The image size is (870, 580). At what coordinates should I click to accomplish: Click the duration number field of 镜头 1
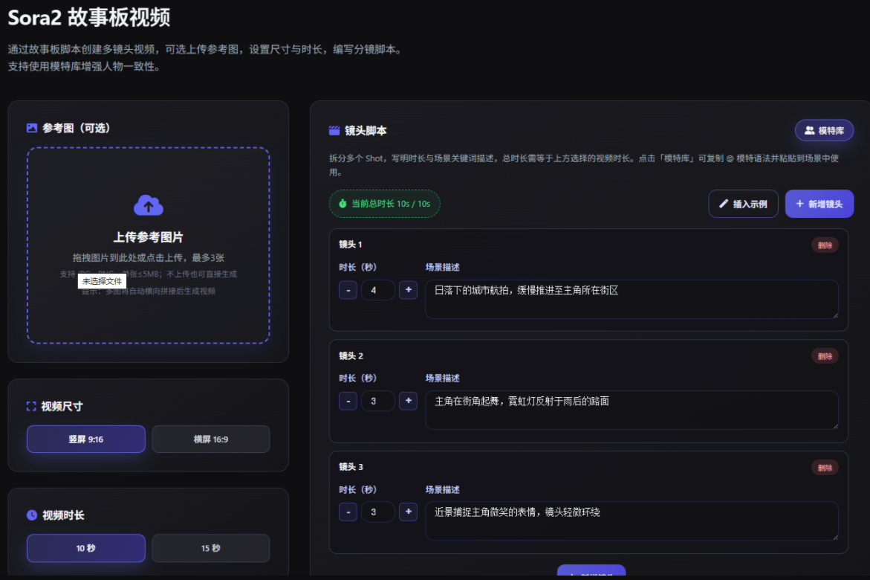377,290
